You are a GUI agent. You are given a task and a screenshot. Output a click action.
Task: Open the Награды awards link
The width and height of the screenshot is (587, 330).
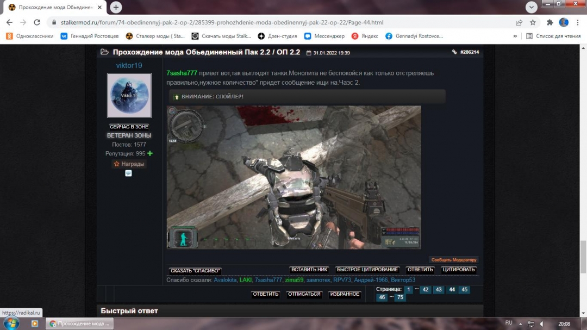click(129, 164)
